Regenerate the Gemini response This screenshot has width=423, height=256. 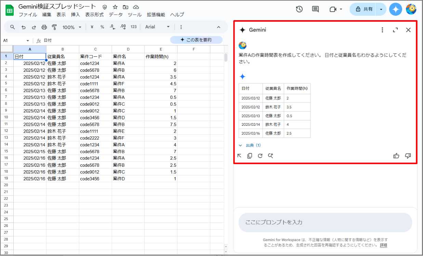pos(260,156)
